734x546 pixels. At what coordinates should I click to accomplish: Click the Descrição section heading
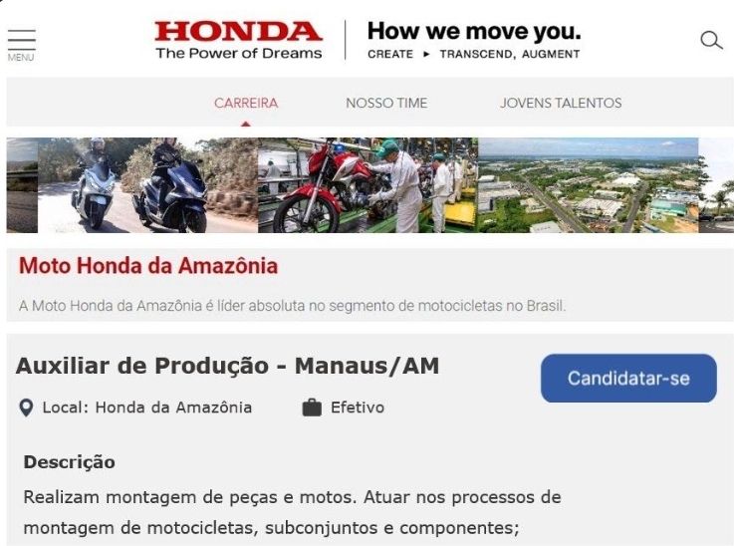point(70,462)
